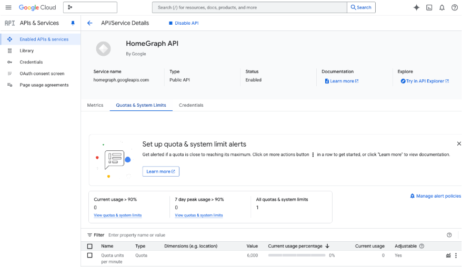Activate Cloud Shell terminal icon
Screen dimensions: 462x267
[429, 7]
